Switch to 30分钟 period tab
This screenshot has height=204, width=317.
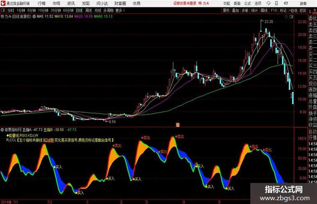click(56, 10)
